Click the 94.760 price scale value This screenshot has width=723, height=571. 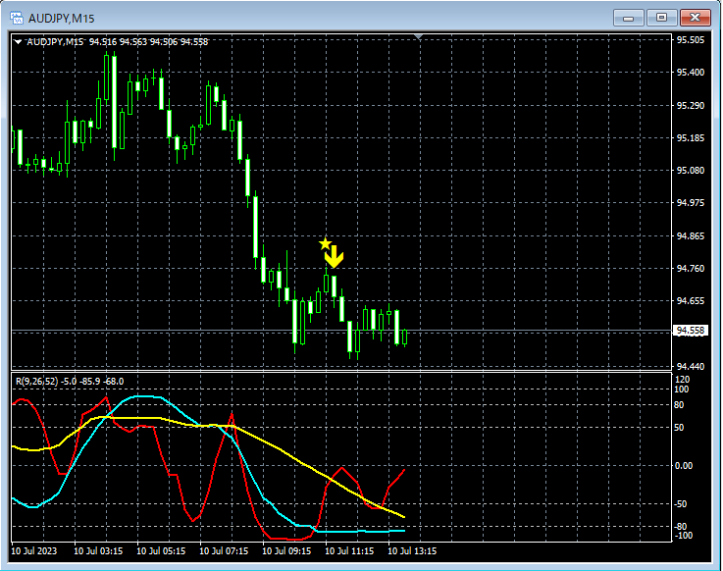click(691, 269)
